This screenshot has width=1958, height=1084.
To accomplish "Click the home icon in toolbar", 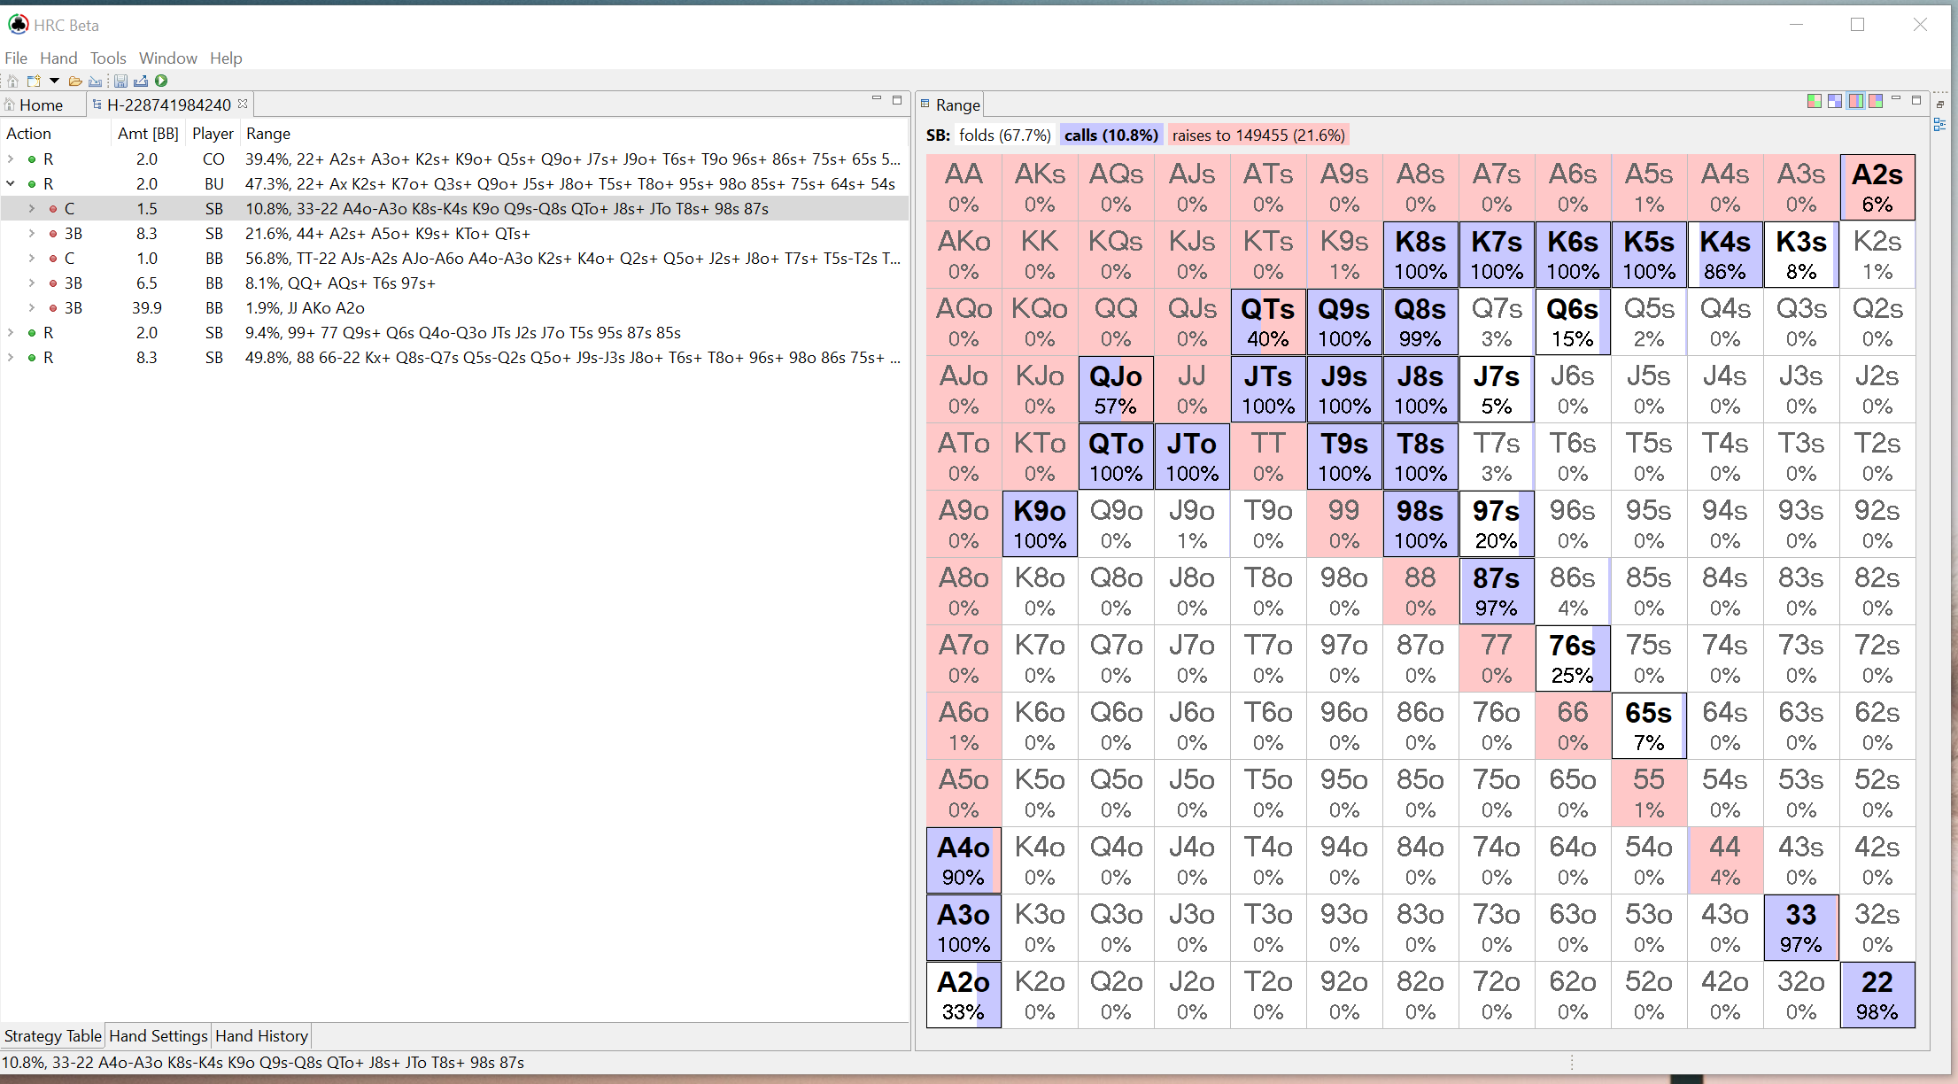I will point(12,81).
